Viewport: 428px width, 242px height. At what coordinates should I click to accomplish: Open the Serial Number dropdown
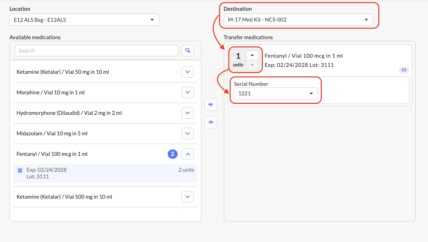pyautogui.click(x=276, y=94)
